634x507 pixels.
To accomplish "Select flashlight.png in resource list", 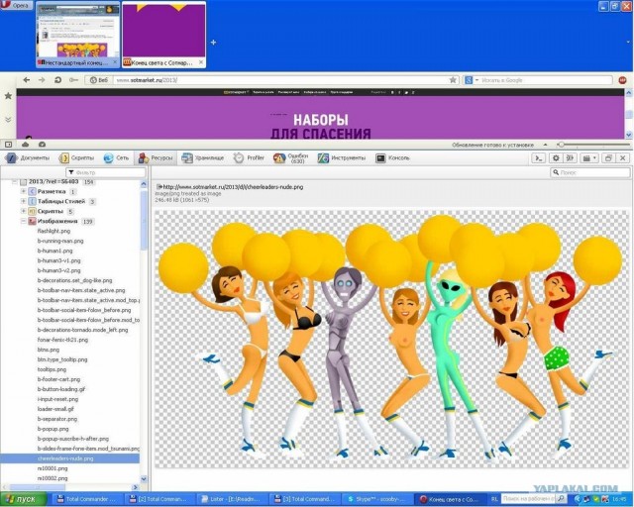I will pos(53,231).
